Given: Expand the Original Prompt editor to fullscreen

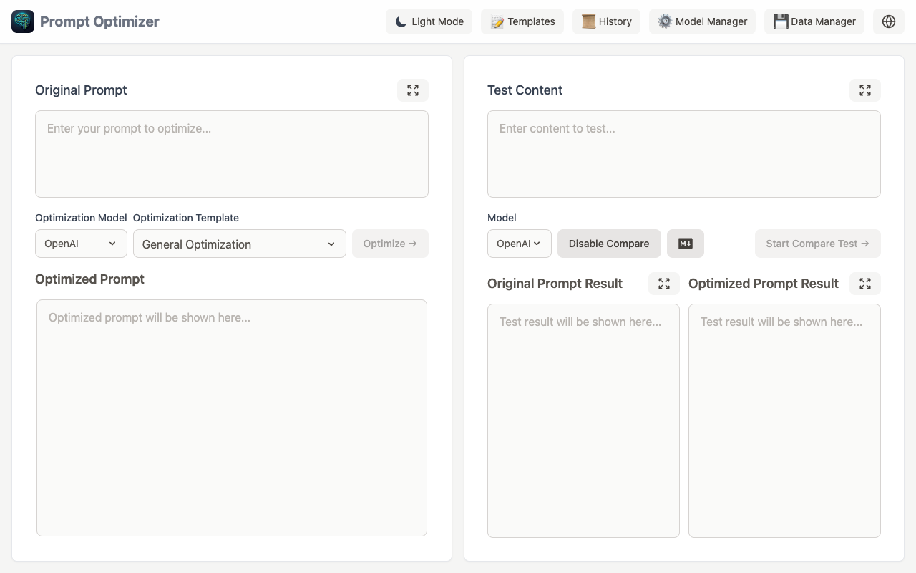Looking at the screenshot, I should [x=413, y=90].
